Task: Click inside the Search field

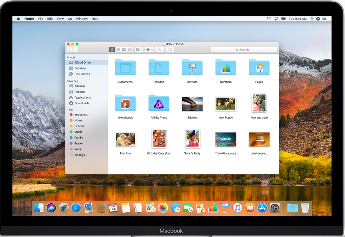Action: point(244,50)
